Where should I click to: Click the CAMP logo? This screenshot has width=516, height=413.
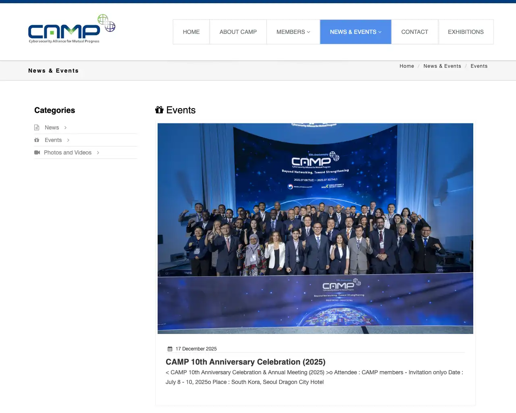coord(72,29)
